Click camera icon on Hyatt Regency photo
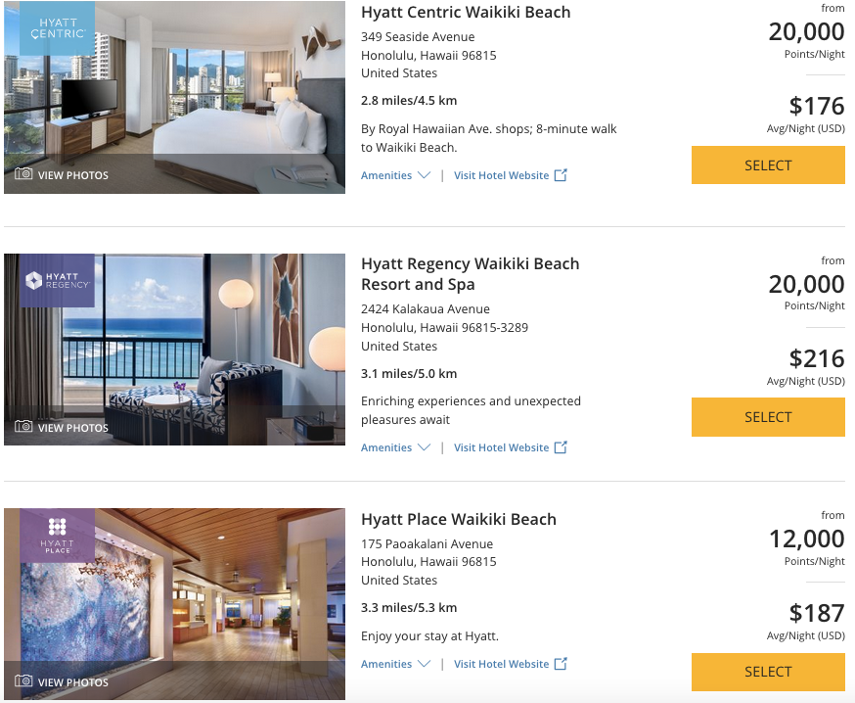855x703 pixels. pos(23,427)
